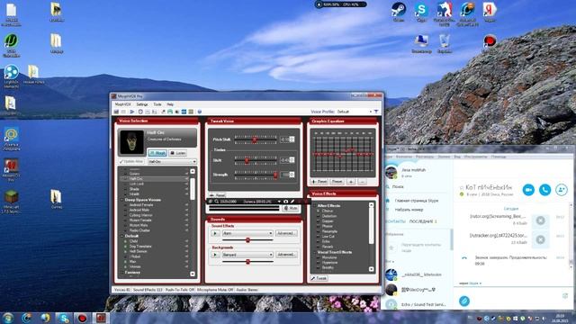
Task: Click the first icon in MorphVOX toolbar
Action: [116, 112]
